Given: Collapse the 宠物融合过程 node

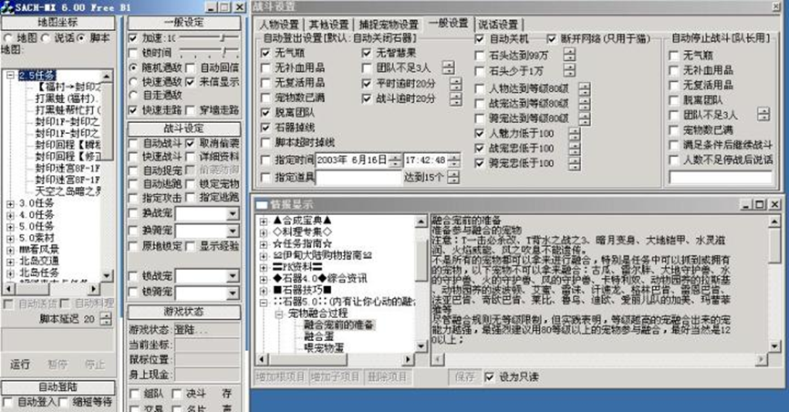Looking at the screenshot, I should 279,314.
